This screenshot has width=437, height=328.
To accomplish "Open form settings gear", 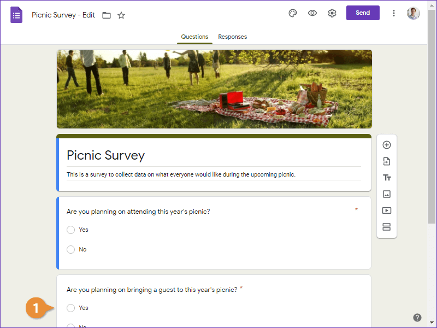I will 332,13.
